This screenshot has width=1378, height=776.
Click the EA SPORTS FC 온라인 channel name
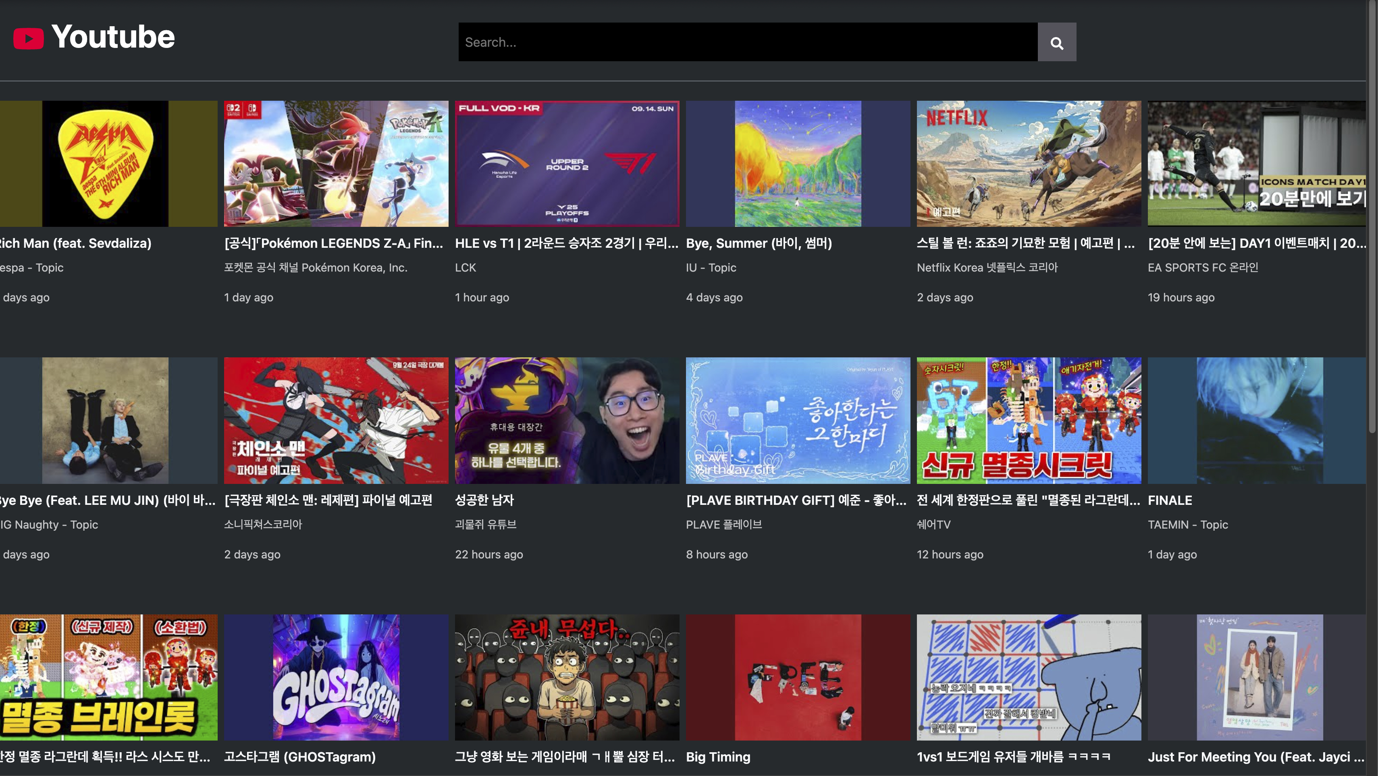(x=1203, y=268)
